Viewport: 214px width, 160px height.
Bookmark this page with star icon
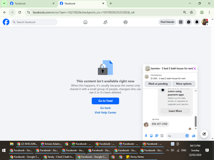[x=191, y=12]
